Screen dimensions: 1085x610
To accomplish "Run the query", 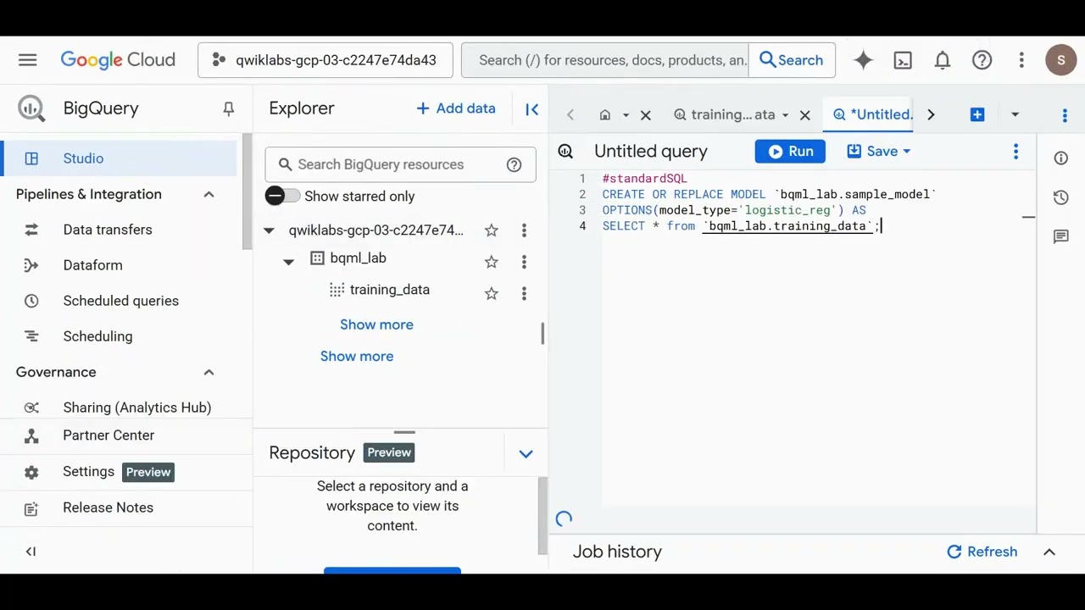I will (790, 151).
